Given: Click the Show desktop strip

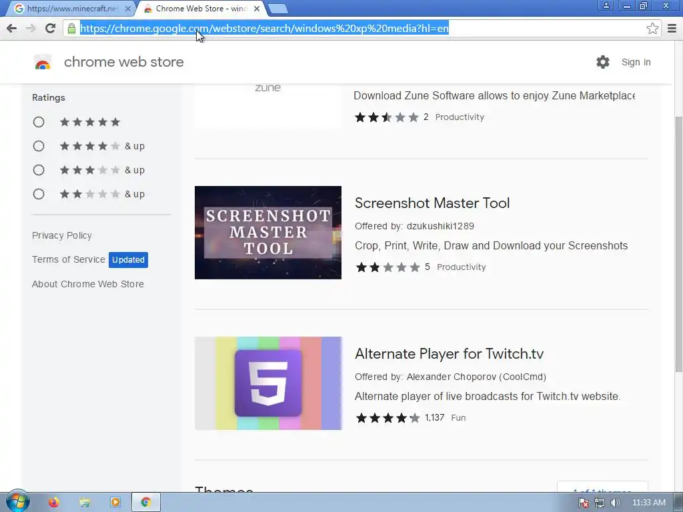Looking at the screenshot, I should 679,503.
